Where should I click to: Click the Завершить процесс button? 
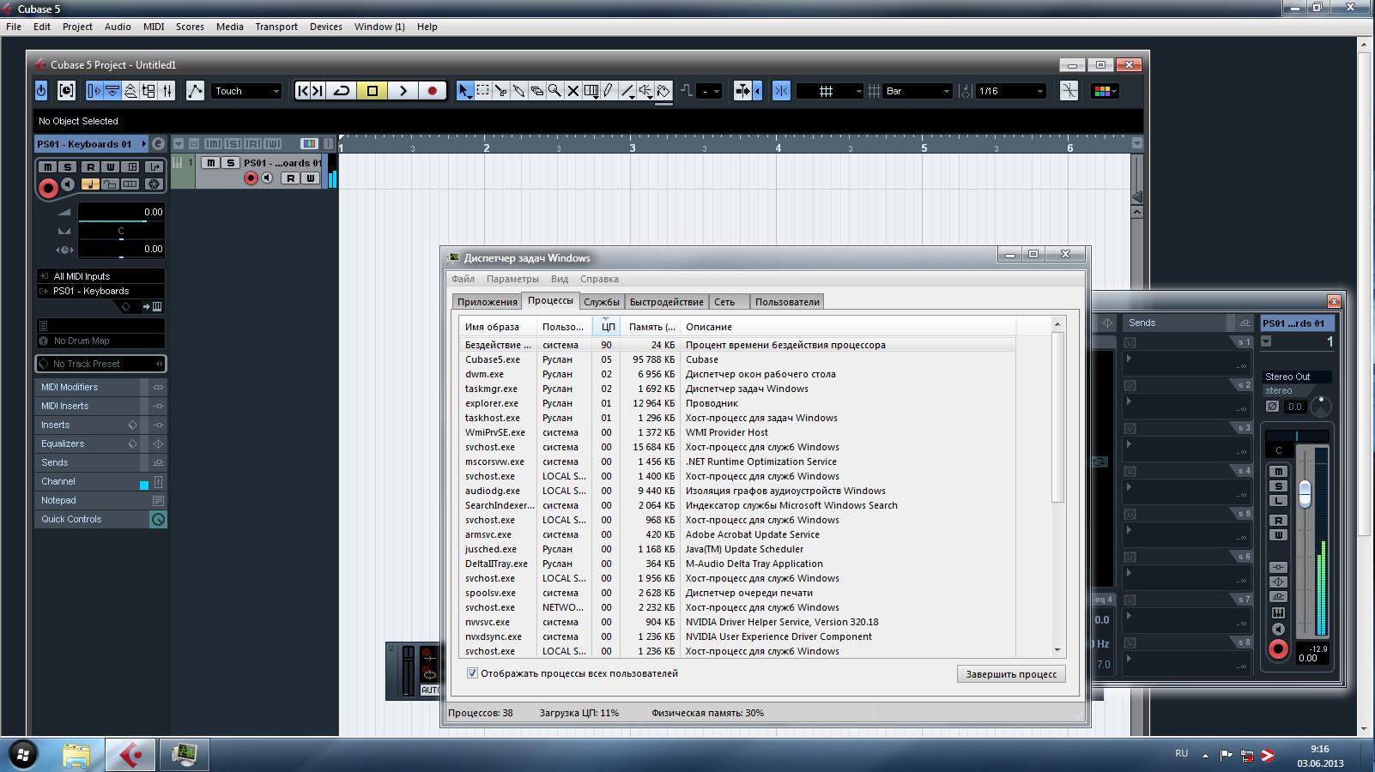pyautogui.click(x=1011, y=674)
